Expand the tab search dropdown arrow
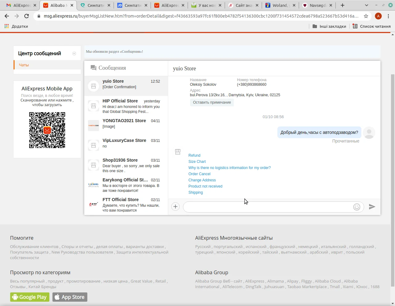 tap(366, 5)
